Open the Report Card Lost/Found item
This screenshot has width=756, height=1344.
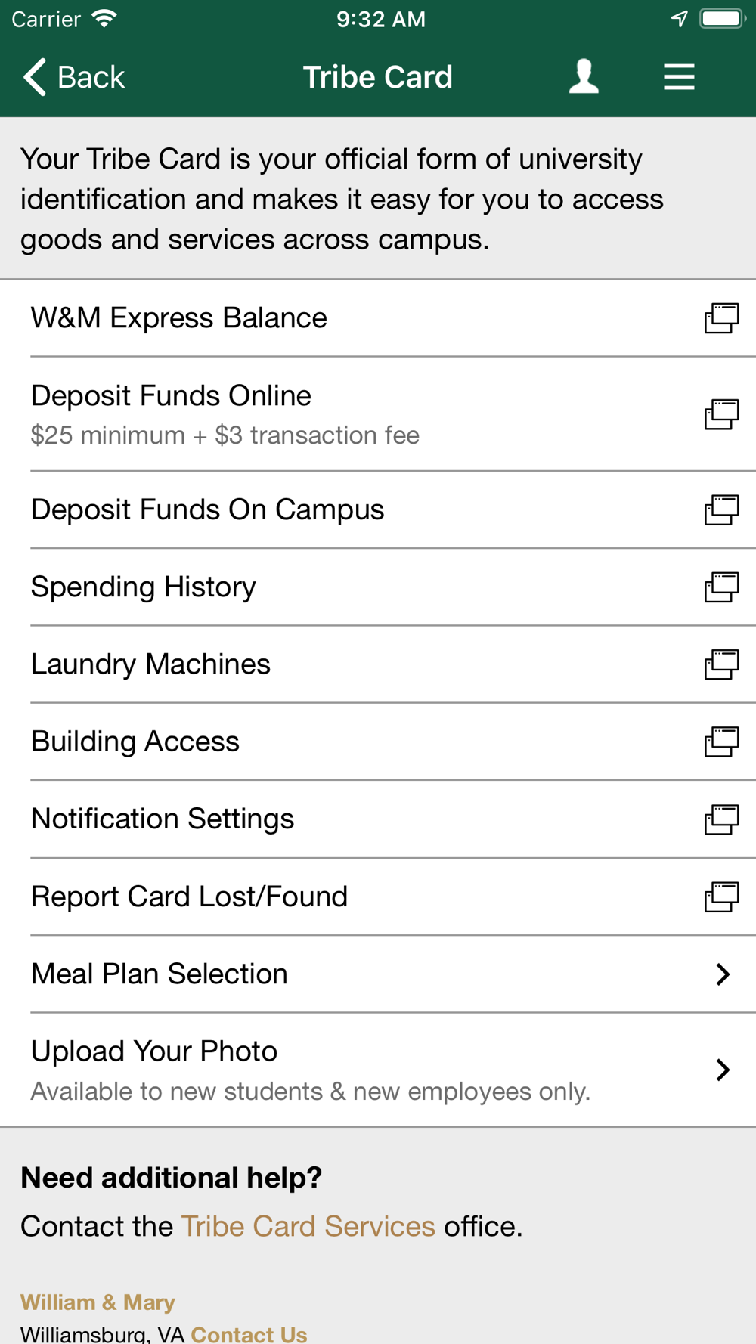click(378, 897)
